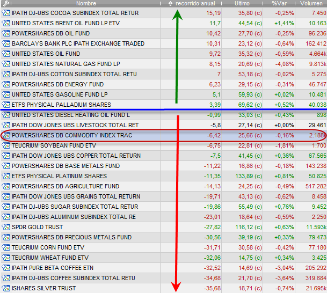Image resolution: width=327 pixels, height=293 pixels.
Task: Select TEUCRIUM SOYBEAN FUND ETV name
Action: (54, 145)
